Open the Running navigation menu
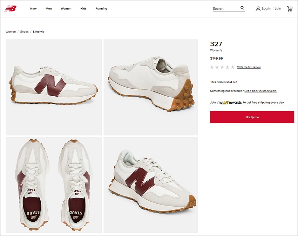The height and width of the screenshot is (236, 298). tap(101, 8)
